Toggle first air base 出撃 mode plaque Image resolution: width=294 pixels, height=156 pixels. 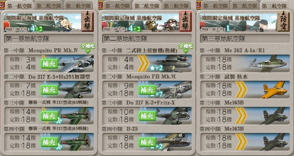(x=88, y=21)
